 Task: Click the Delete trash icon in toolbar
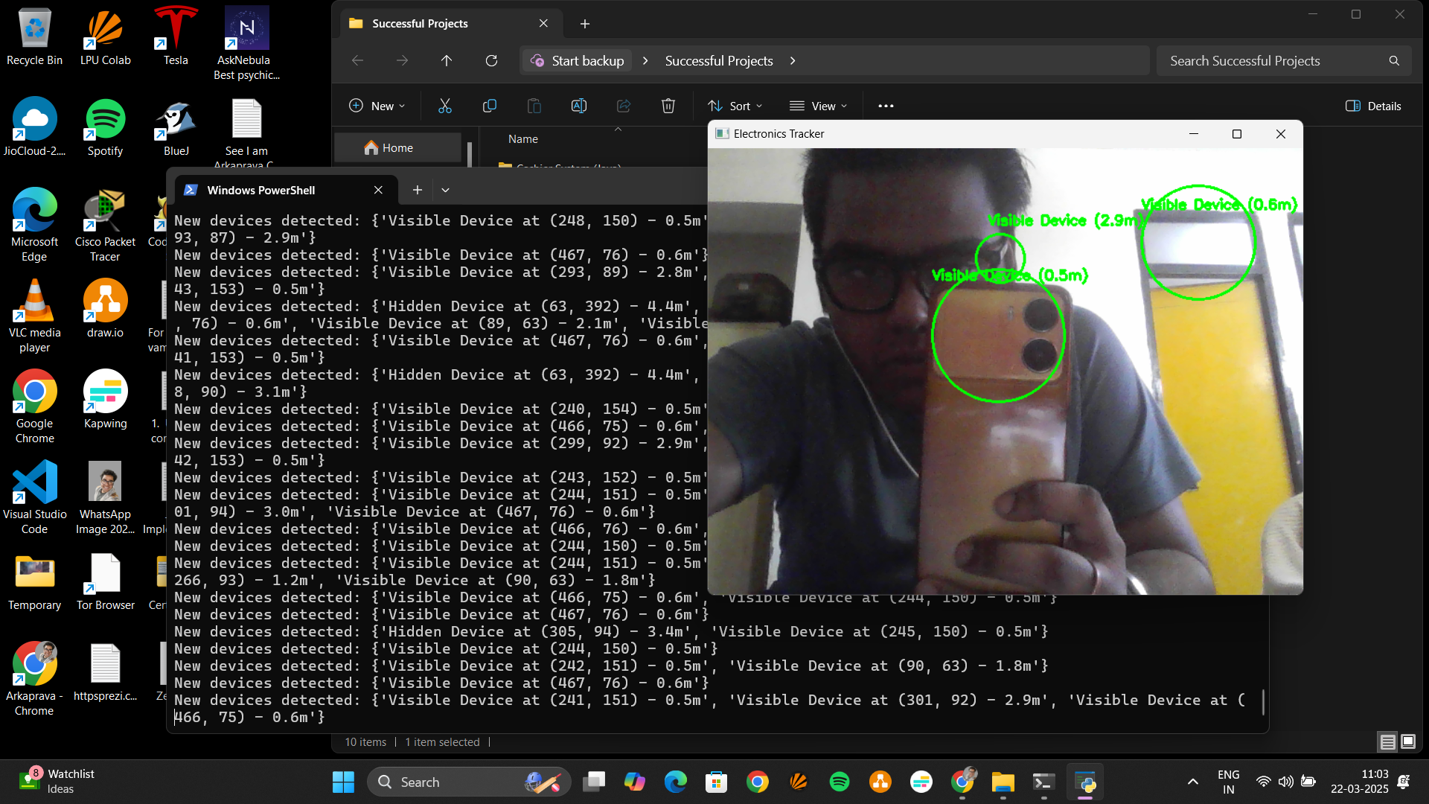[668, 106]
